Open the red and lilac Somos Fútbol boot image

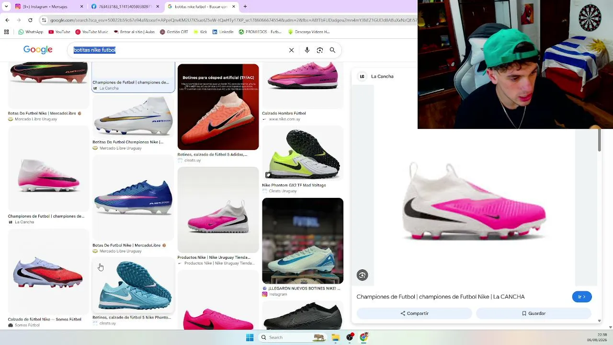click(48, 272)
